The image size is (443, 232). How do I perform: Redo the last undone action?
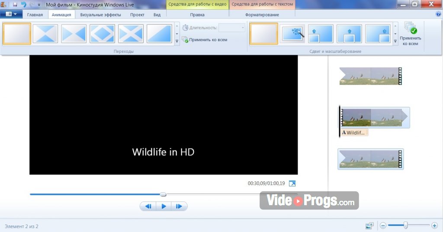click(x=32, y=4)
